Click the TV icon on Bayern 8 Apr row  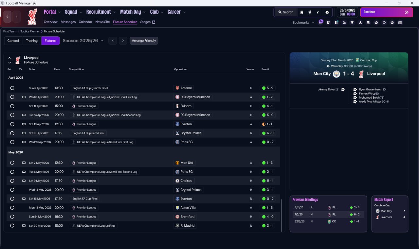pos(24,97)
